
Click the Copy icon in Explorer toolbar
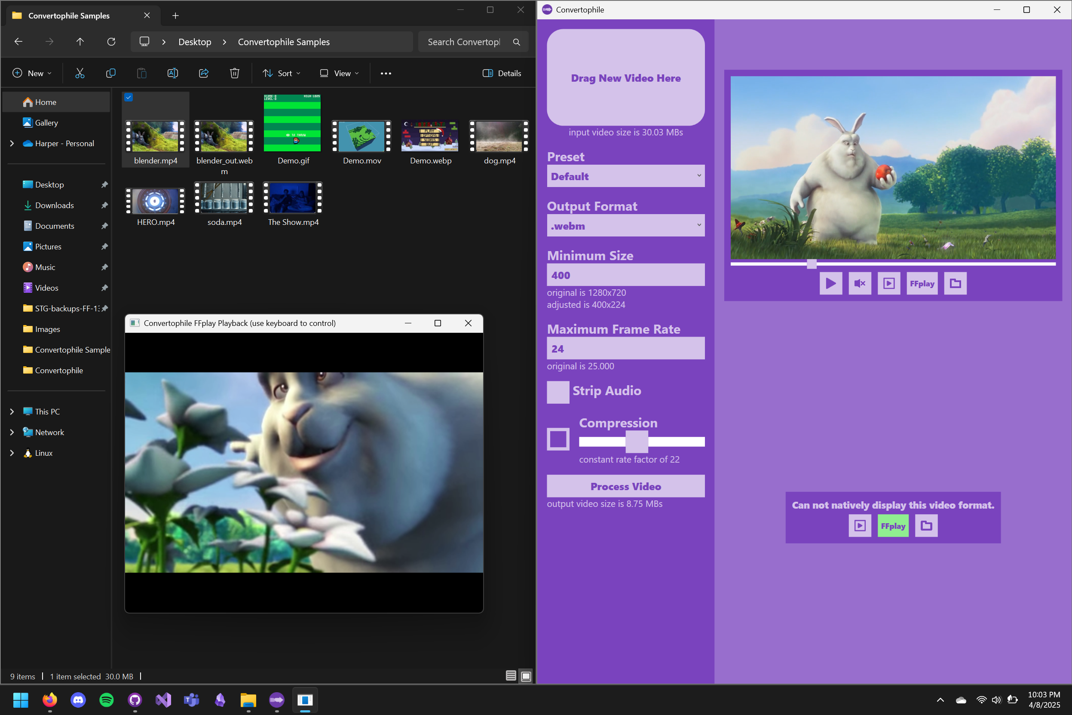(111, 73)
